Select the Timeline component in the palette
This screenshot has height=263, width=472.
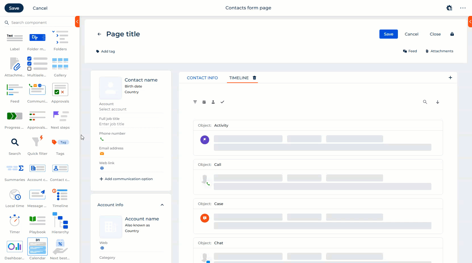(x=60, y=195)
